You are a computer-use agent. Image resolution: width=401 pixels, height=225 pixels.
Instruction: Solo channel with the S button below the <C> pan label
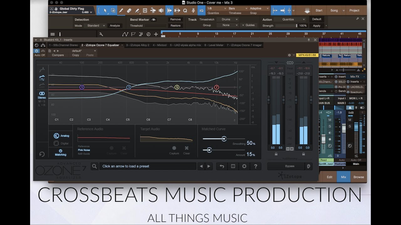point(330,126)
